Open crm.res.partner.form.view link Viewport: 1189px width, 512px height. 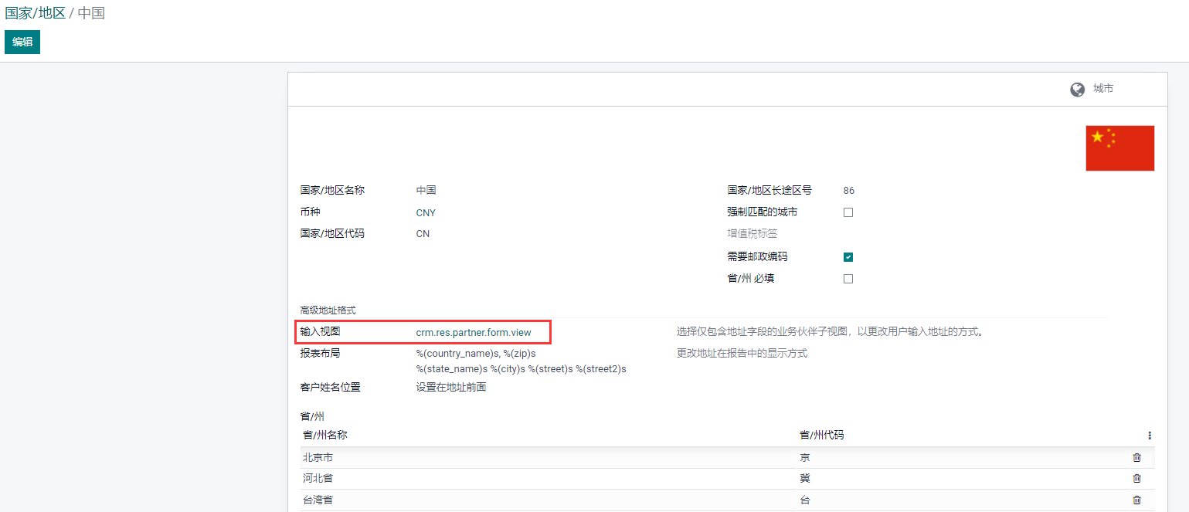pyautogui.click(x=474, y=333)
